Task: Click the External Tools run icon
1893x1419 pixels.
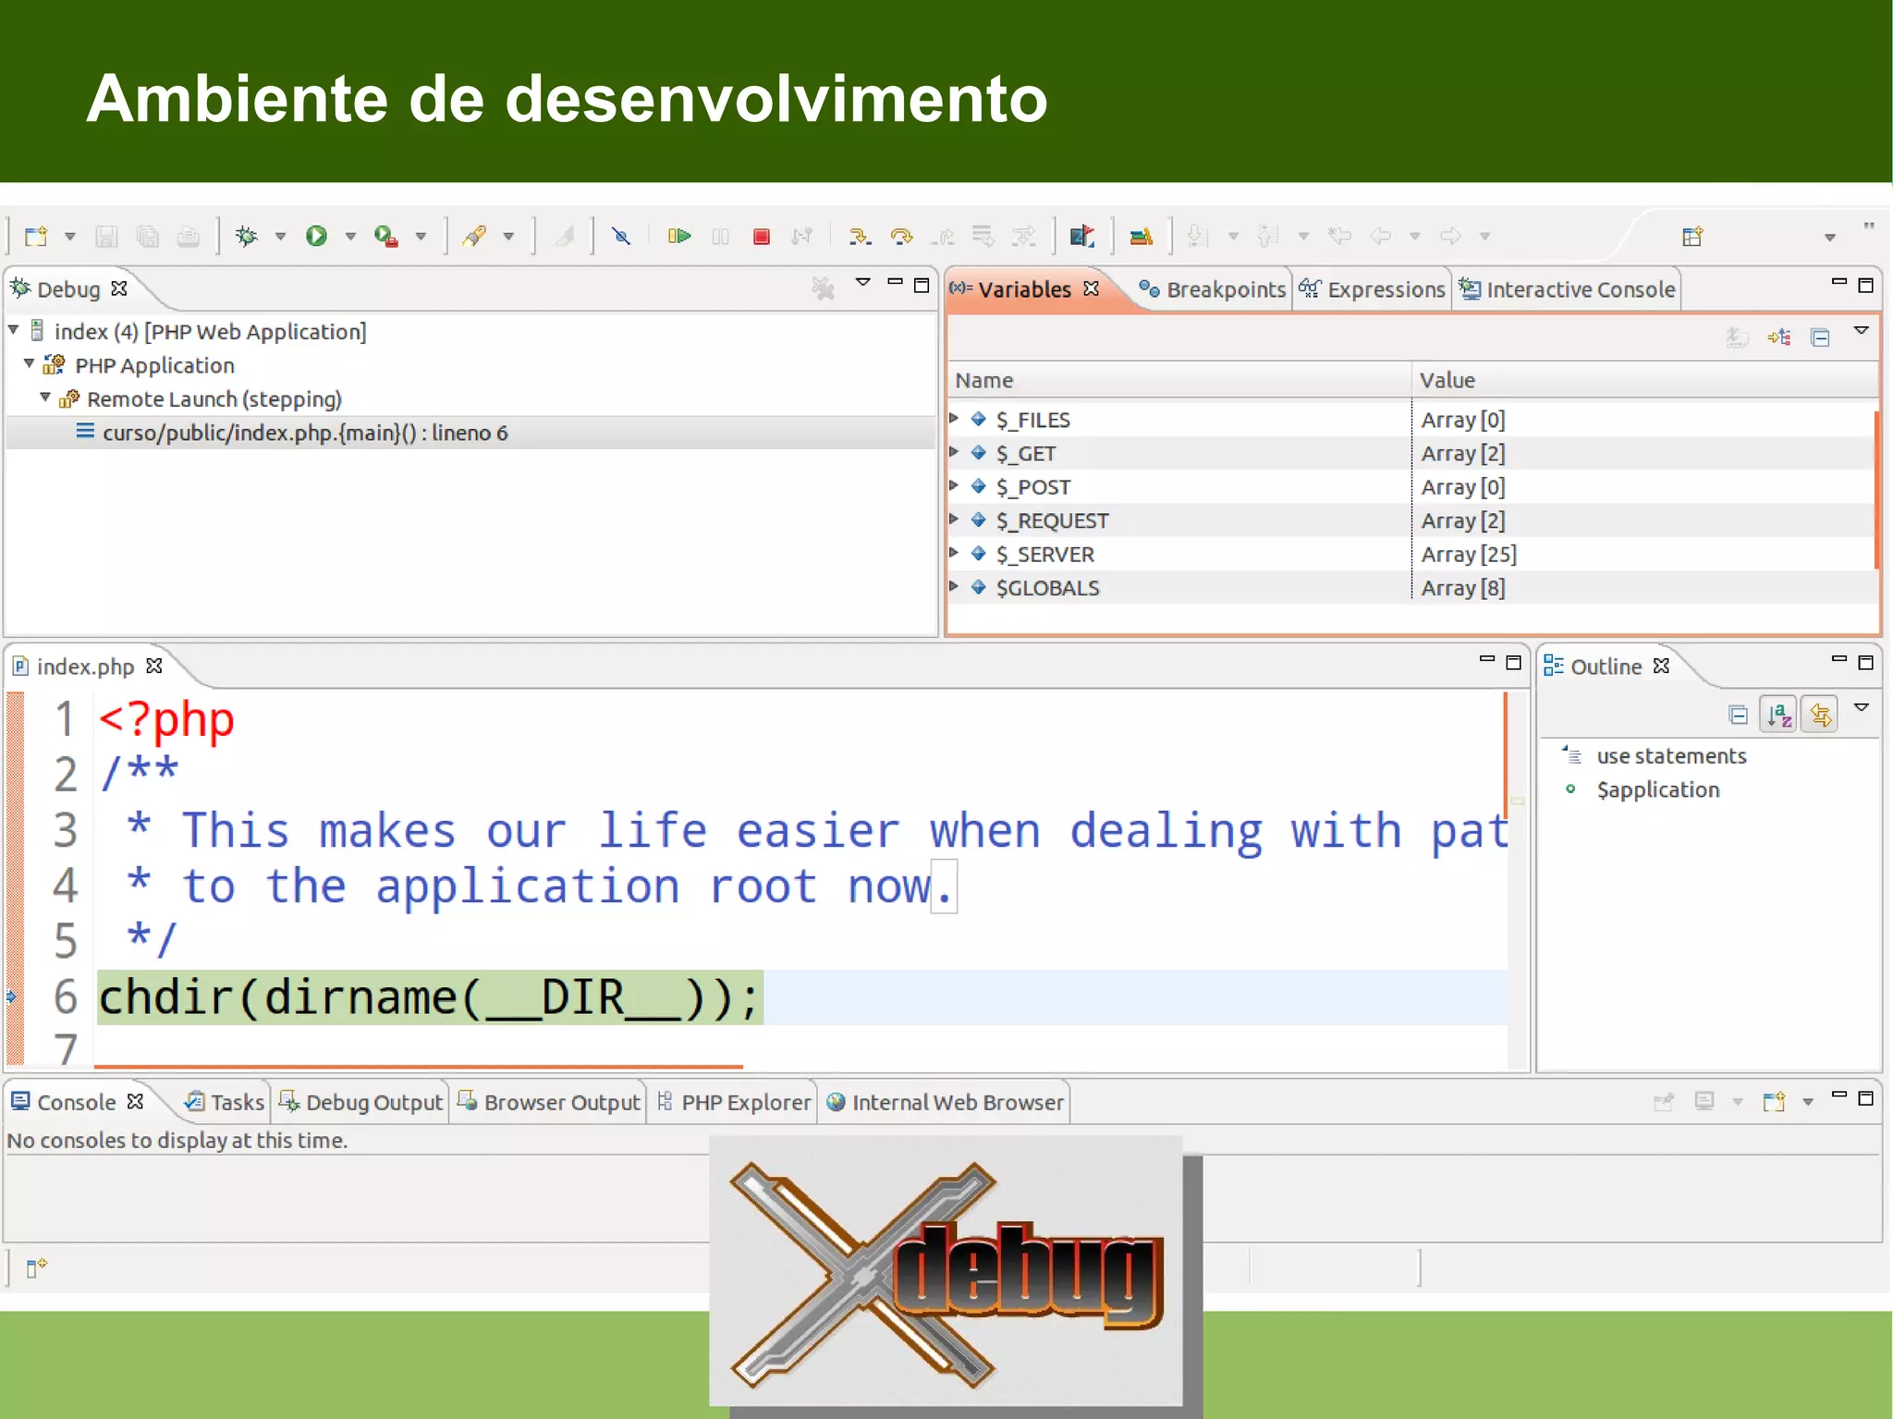Action: (386, 237)
